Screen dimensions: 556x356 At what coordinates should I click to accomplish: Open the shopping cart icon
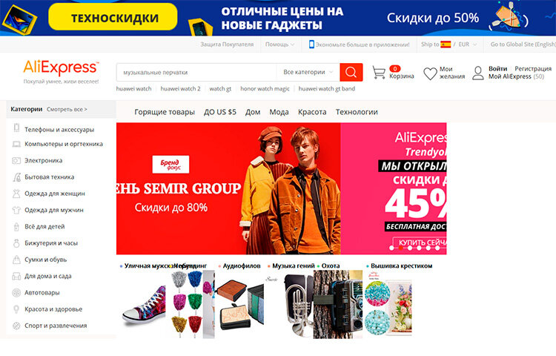tap(379, 73)
